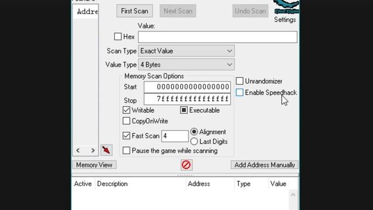
Task: Toggle the Executable checkbox
Action: pyautogui.click(x=184, y=110)
